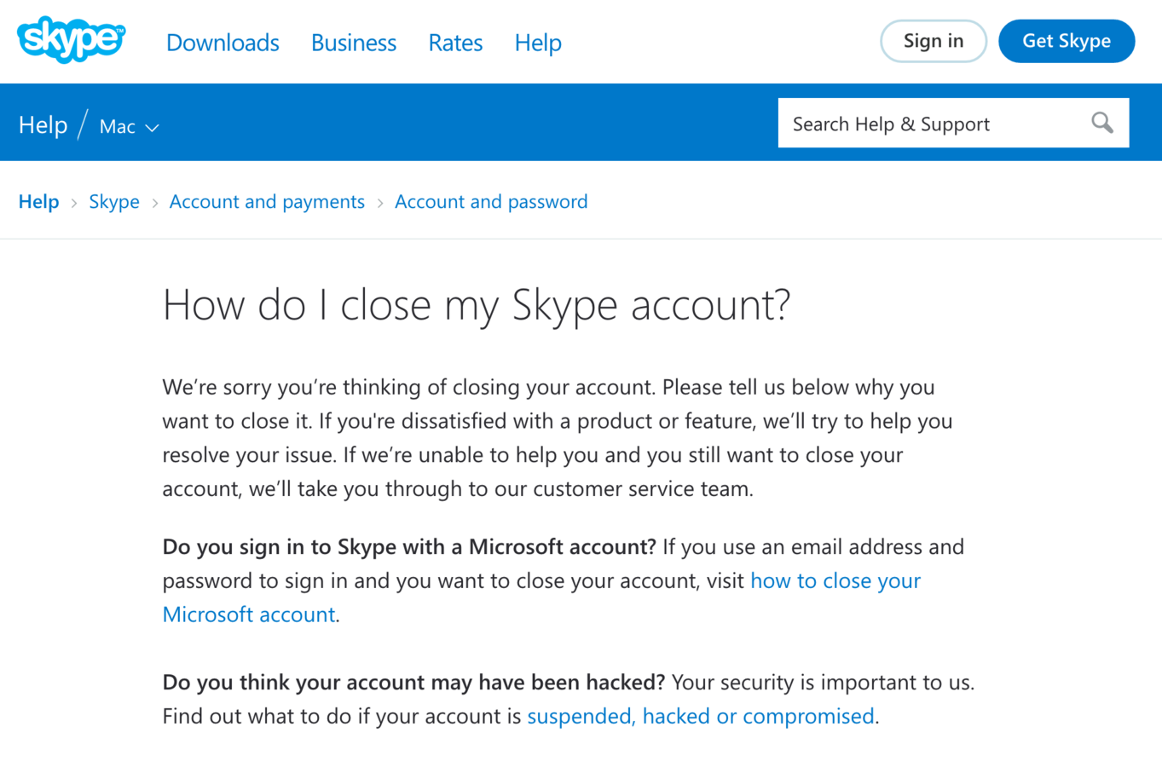Click the page heading about closing Skype account
Viewport: 1162px width, 767px height.
477,305
